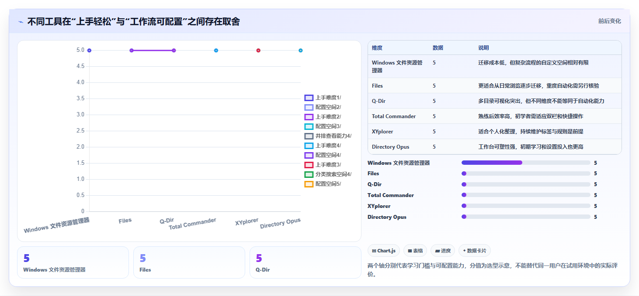Click the 数据卡片 chip
Viewport: 639px width, 296px height.
[x=475, y=251]
